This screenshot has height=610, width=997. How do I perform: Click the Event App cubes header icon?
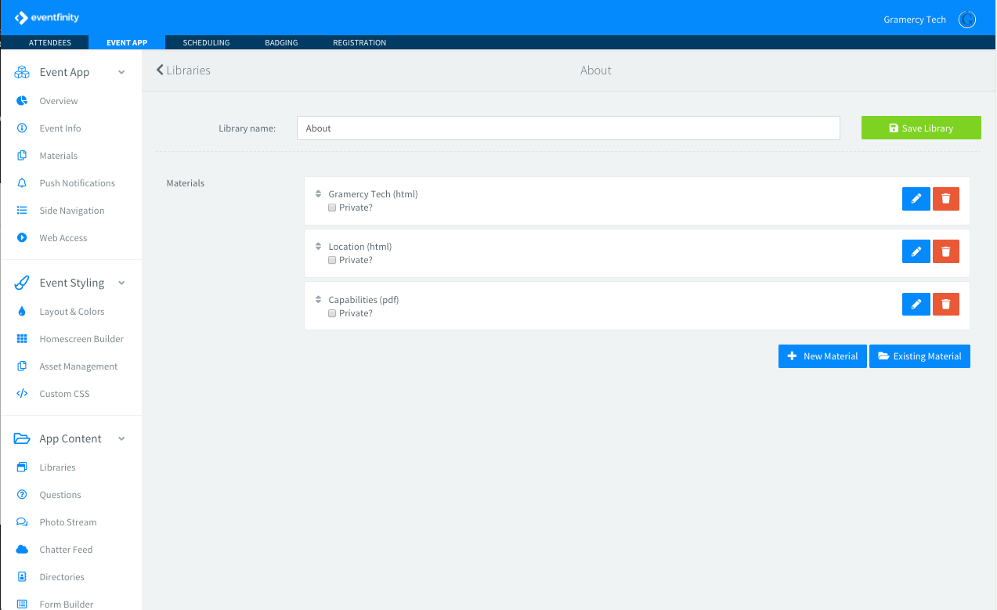pos(22,72)
